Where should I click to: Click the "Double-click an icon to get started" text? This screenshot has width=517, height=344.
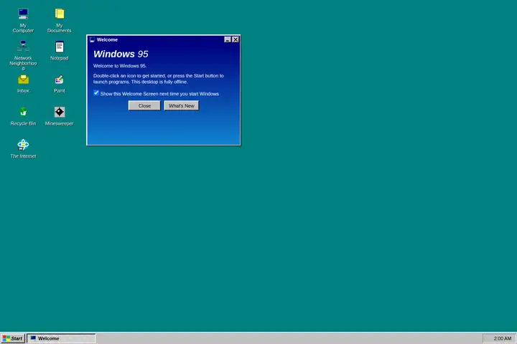click(x=129, y=76)
